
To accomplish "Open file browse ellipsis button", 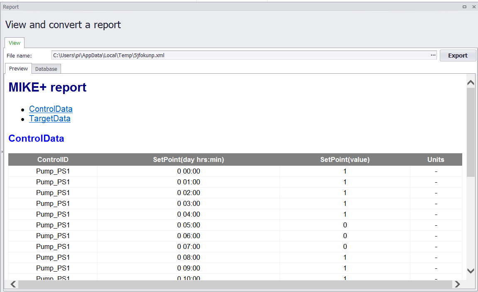I will tap(433, 55).
